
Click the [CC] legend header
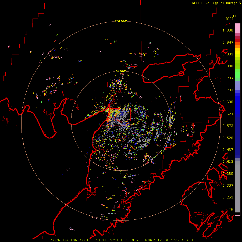(x=229, y=19)
